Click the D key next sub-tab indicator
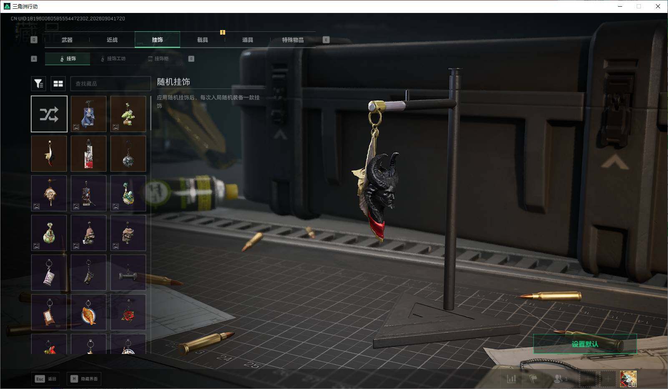 (191, 59)
